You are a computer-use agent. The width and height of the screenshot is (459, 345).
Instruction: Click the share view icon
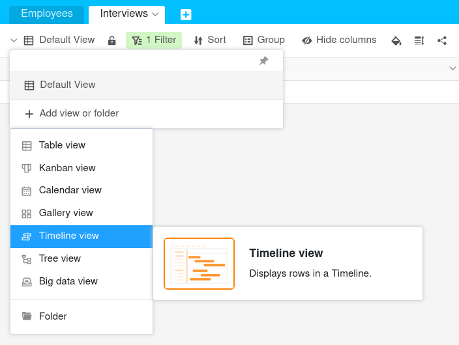pyautogui.click(x=442, y=40)
